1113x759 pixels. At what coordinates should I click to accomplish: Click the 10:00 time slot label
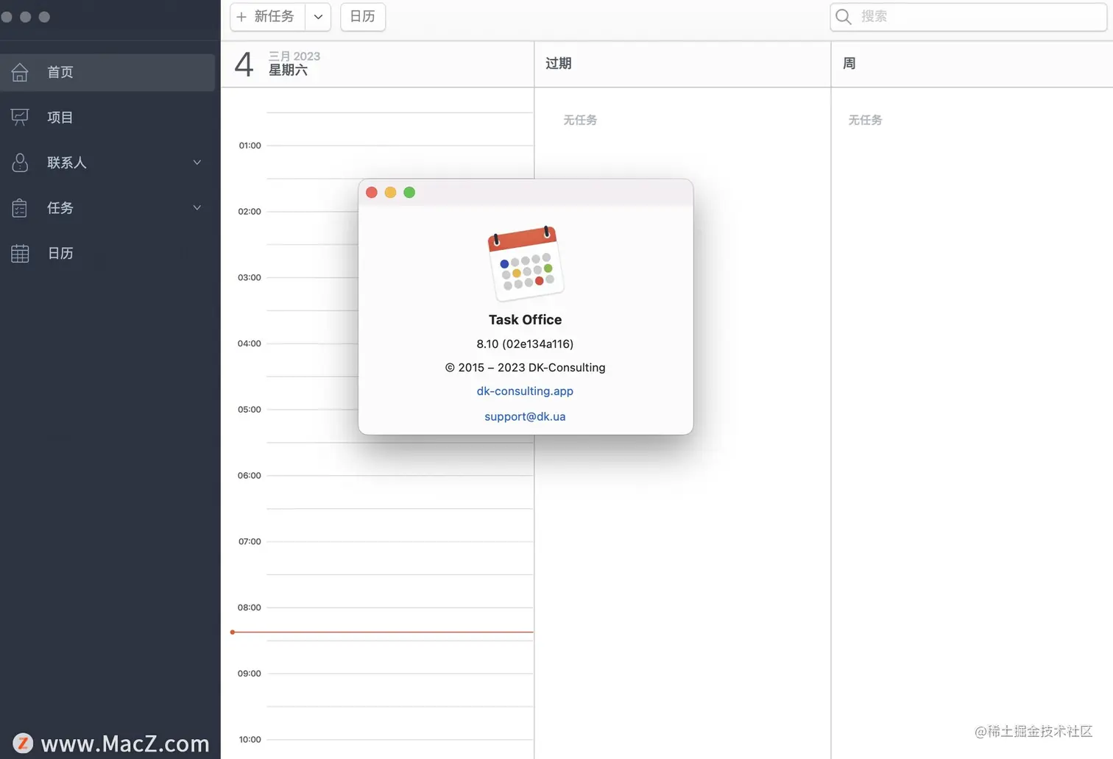click(250, 740)
